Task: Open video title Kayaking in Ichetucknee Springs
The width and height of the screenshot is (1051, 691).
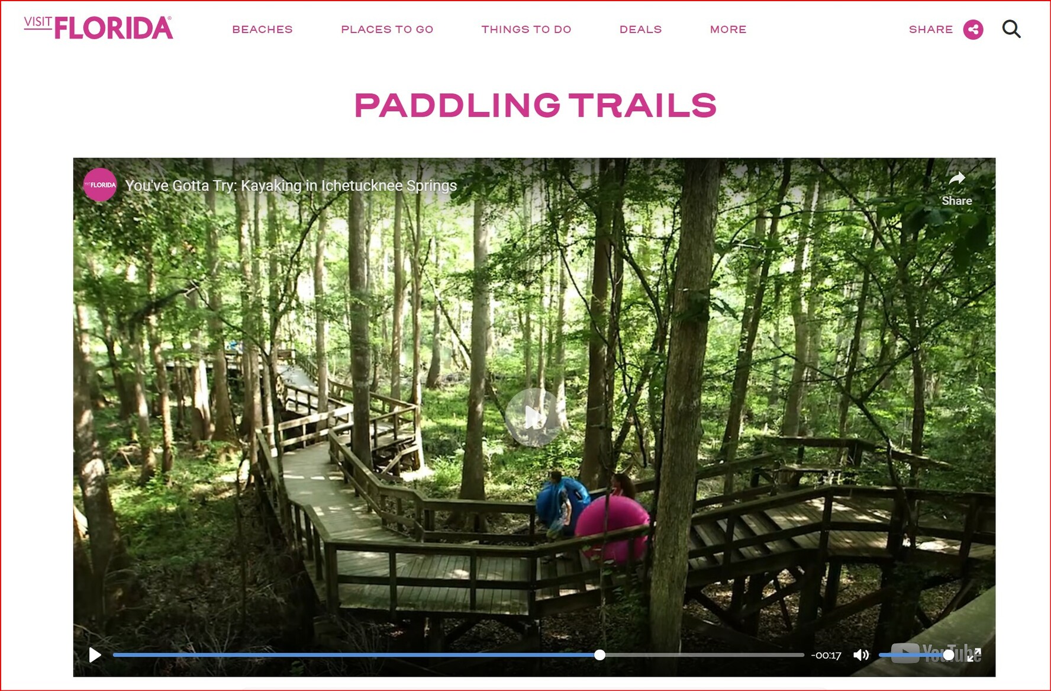Action: 291,186
